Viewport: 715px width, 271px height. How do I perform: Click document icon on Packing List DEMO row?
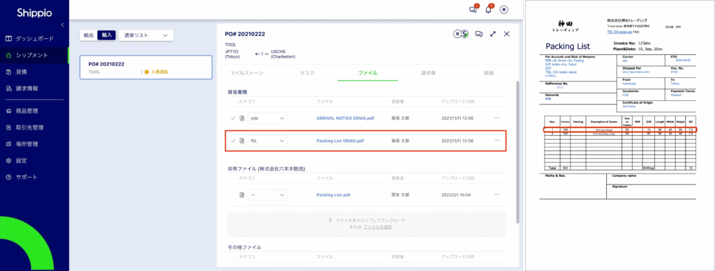point(242,141)
